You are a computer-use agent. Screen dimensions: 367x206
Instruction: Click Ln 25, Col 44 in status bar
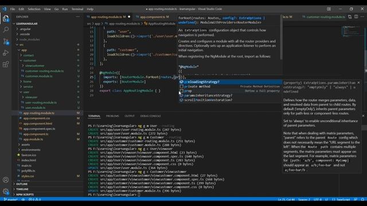[x=286, y=200]
